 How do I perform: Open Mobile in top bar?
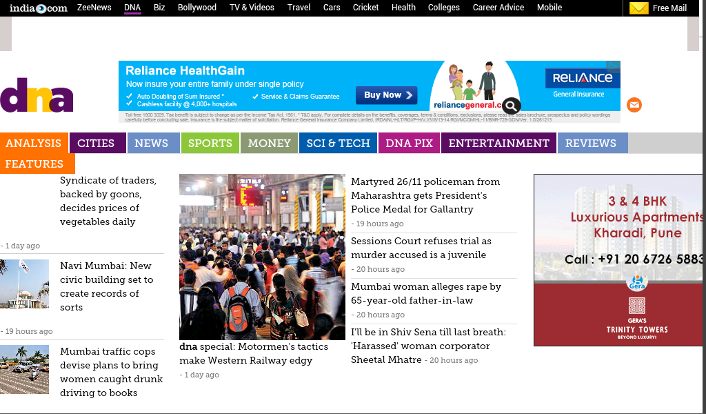549,7
